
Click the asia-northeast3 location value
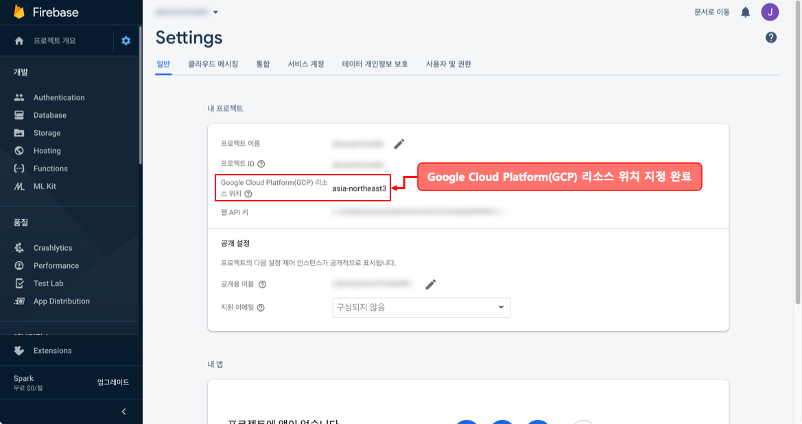click(359, 188)
